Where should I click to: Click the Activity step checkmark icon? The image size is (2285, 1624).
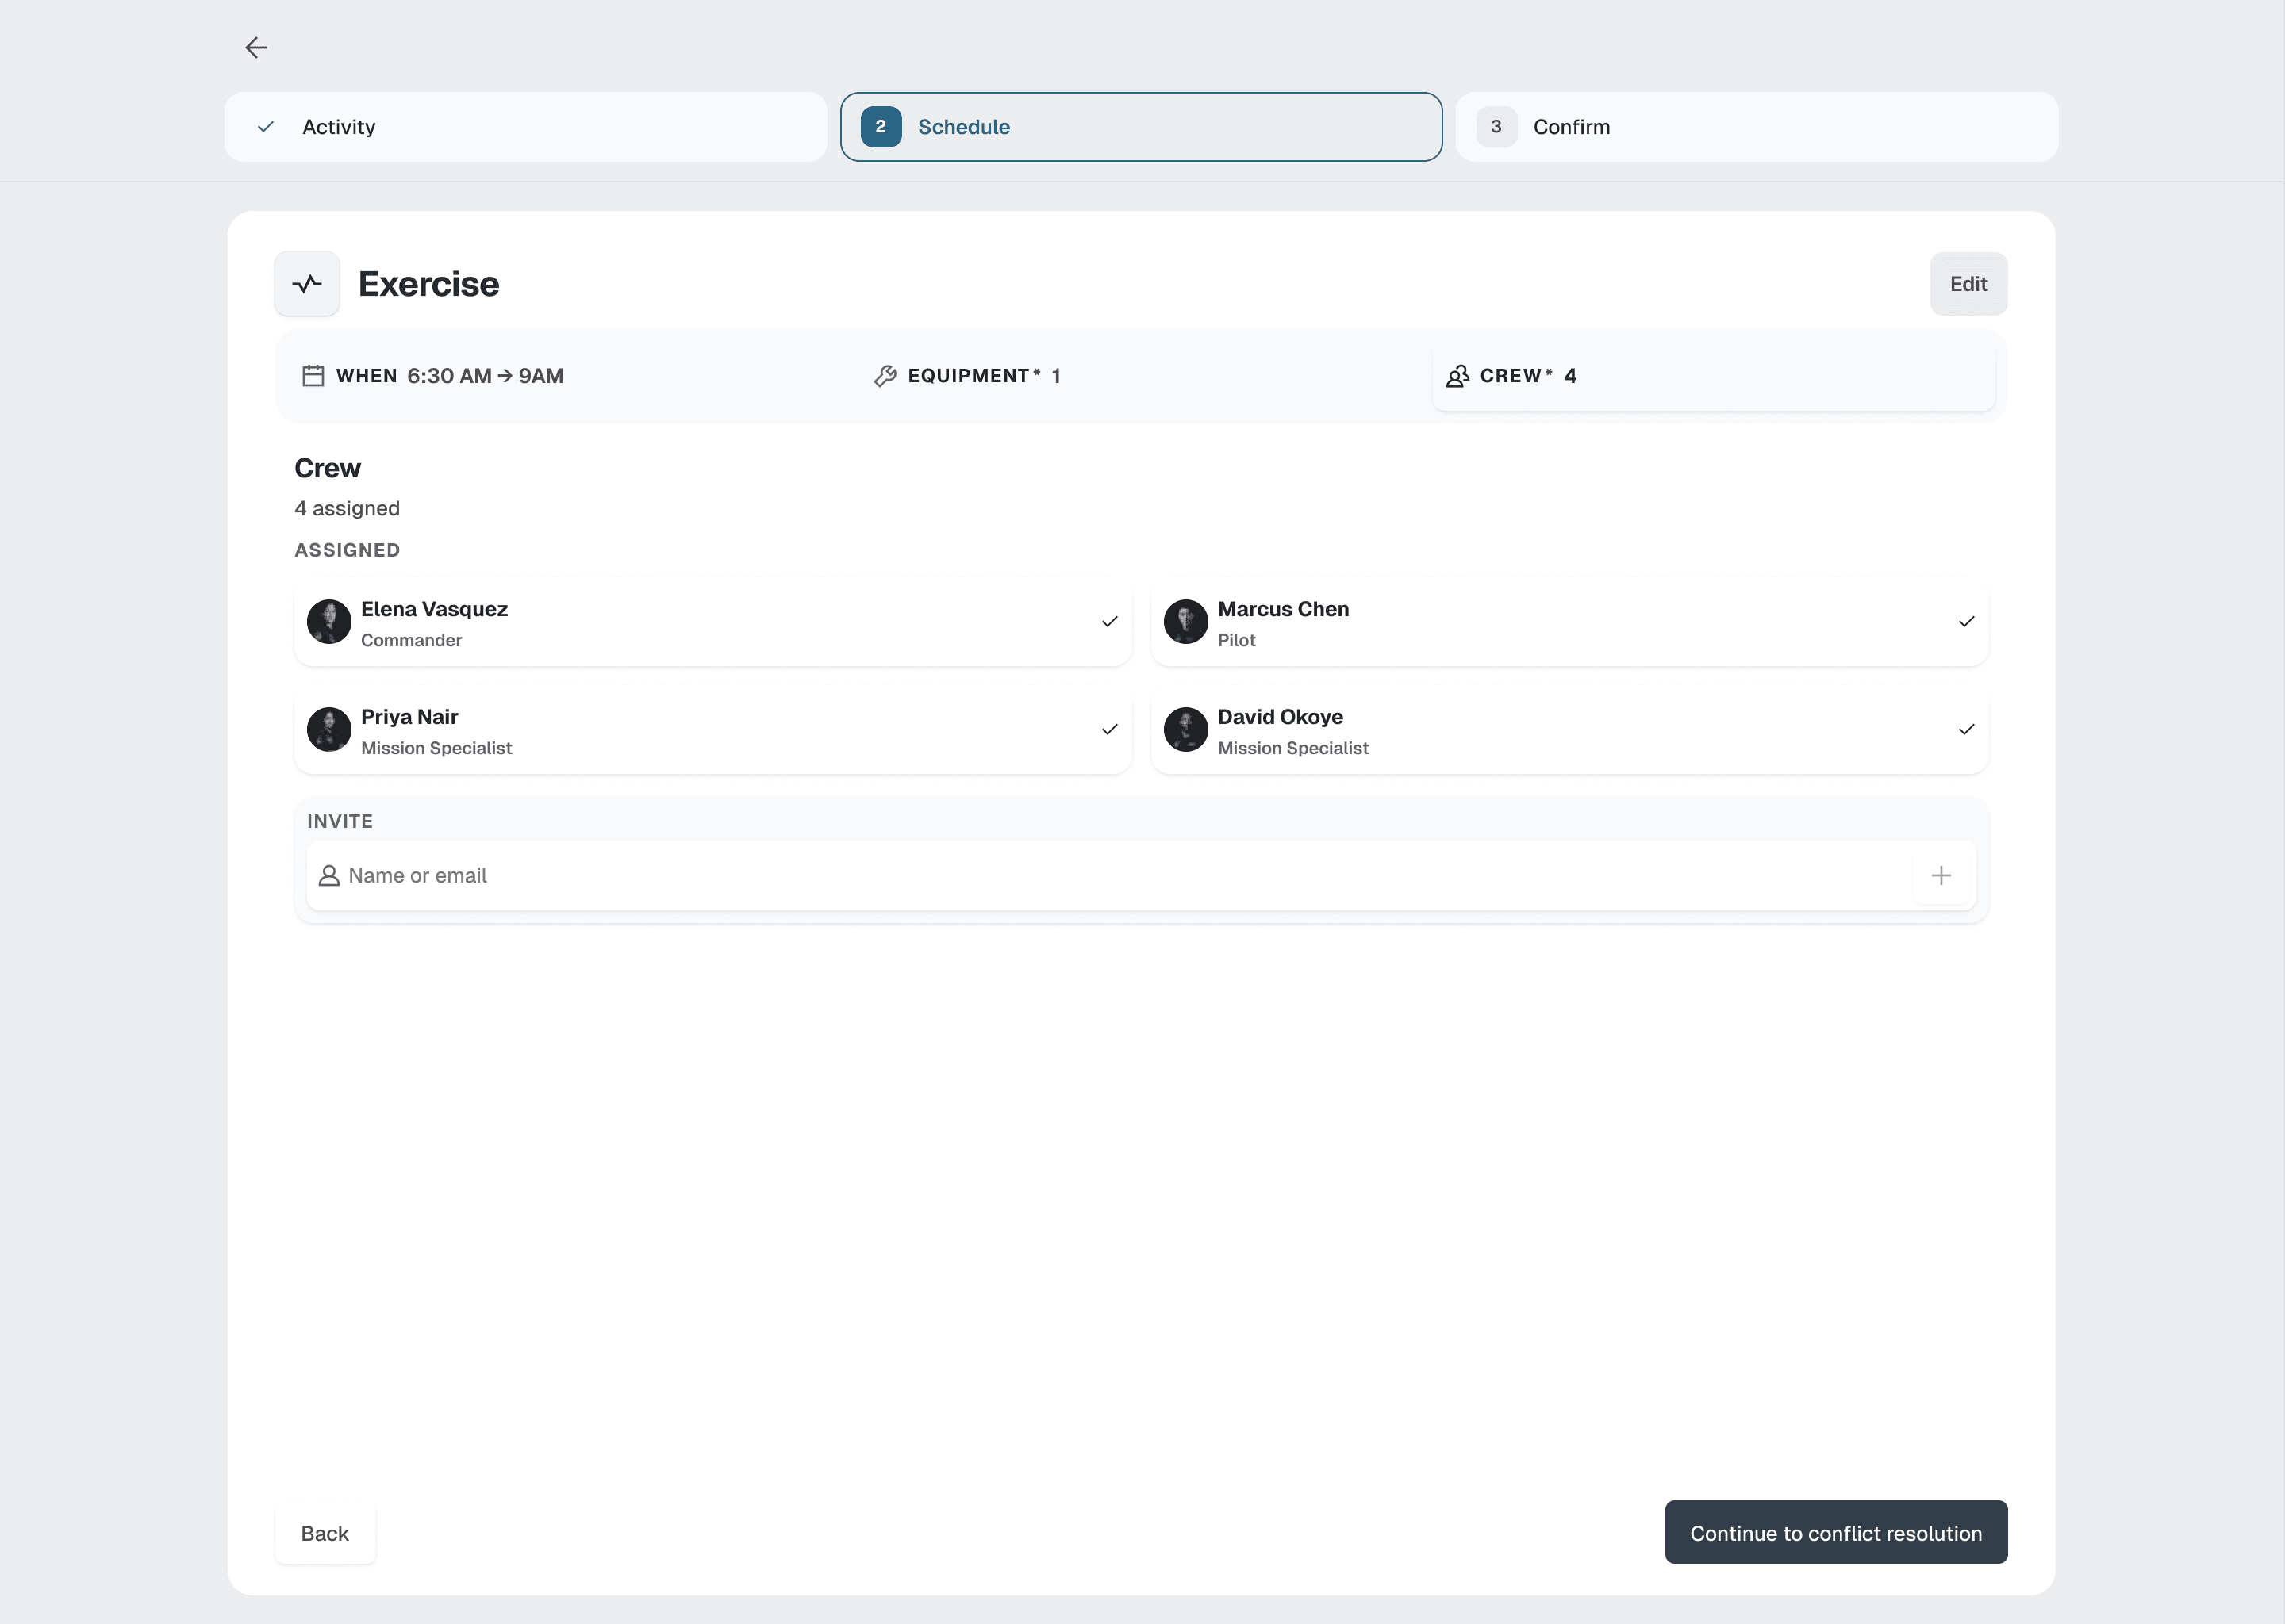266,127
